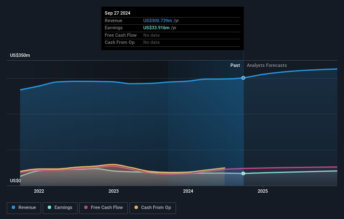Image resolution: width=344 pixels, height=219 pixels.
Task: Click the 2023 x-axis label
Action: click(114, 191)
